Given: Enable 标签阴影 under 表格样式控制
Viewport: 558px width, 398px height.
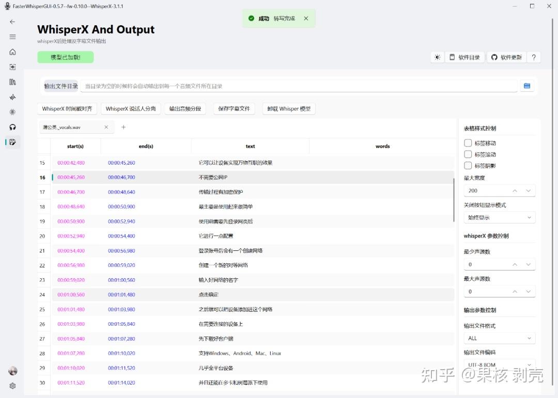Looking at the screenshot, I should click(x=468, y=166).
